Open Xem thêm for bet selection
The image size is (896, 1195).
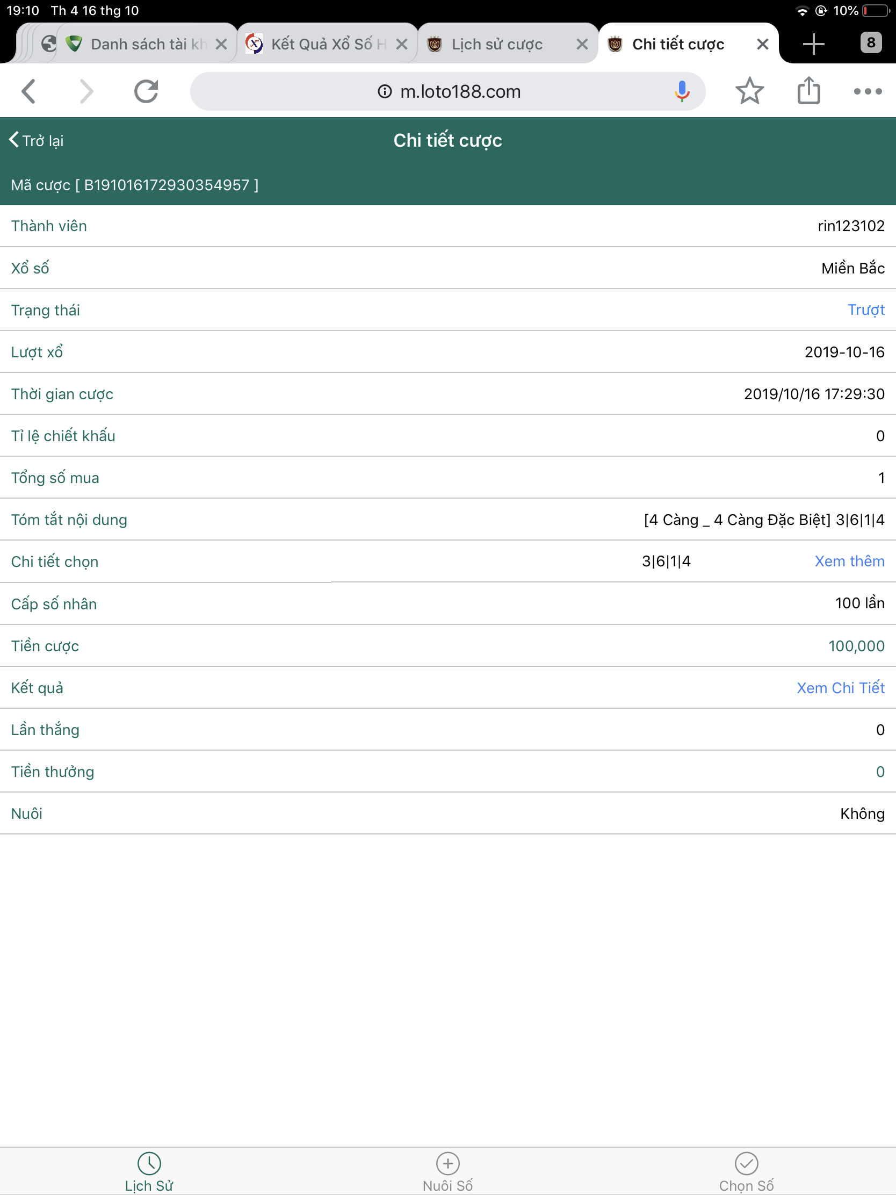pos(849,561)
